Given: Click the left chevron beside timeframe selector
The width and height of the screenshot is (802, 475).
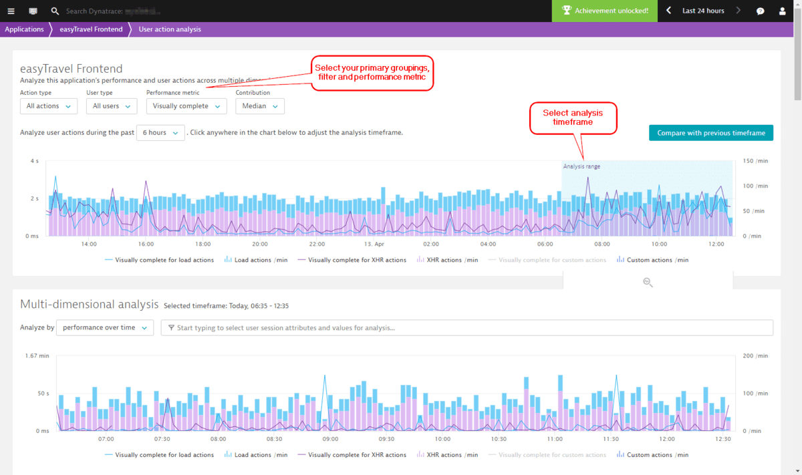Looking at the screenshot, I should 666,11.
